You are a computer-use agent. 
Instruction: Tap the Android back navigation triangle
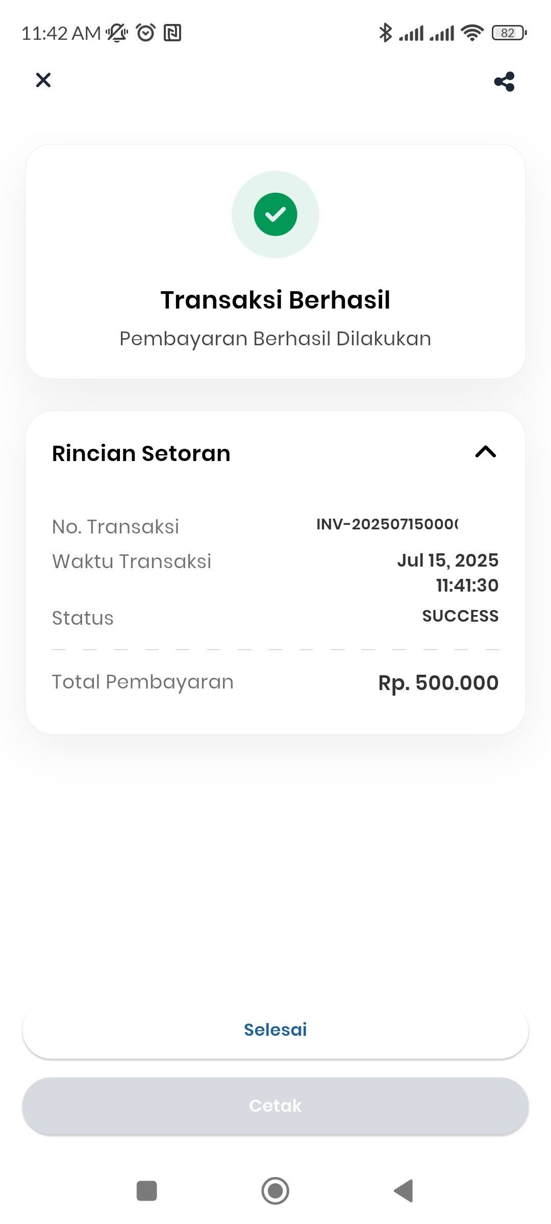[x=404, y=1191]
